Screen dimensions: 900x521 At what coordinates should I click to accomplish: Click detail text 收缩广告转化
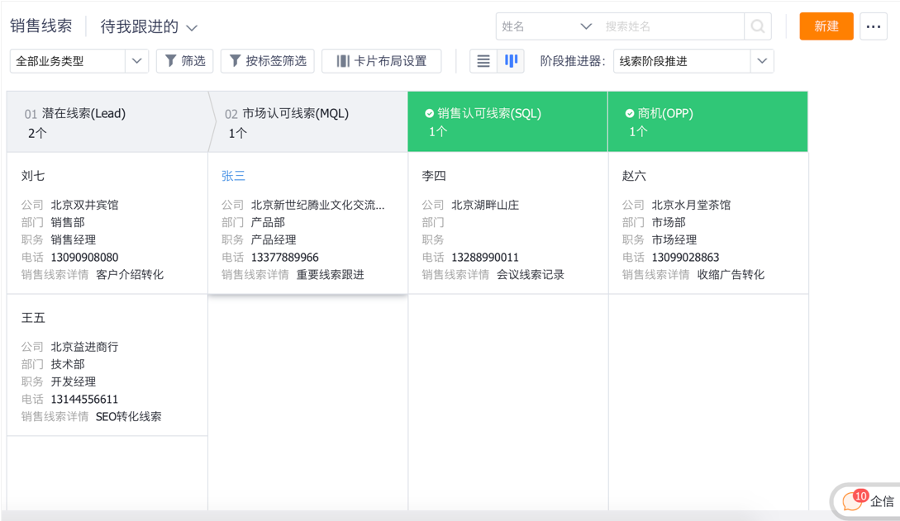pyautogui.click(x=731, y=275)
